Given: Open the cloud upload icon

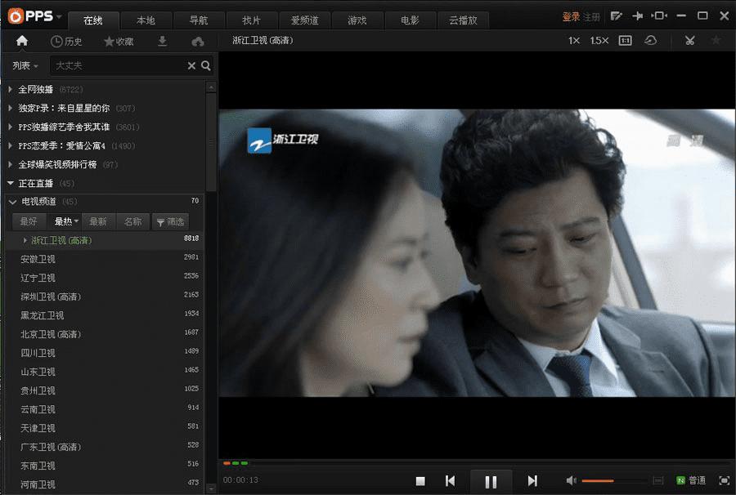Looking at the screenshot, I should coord(198,42).
